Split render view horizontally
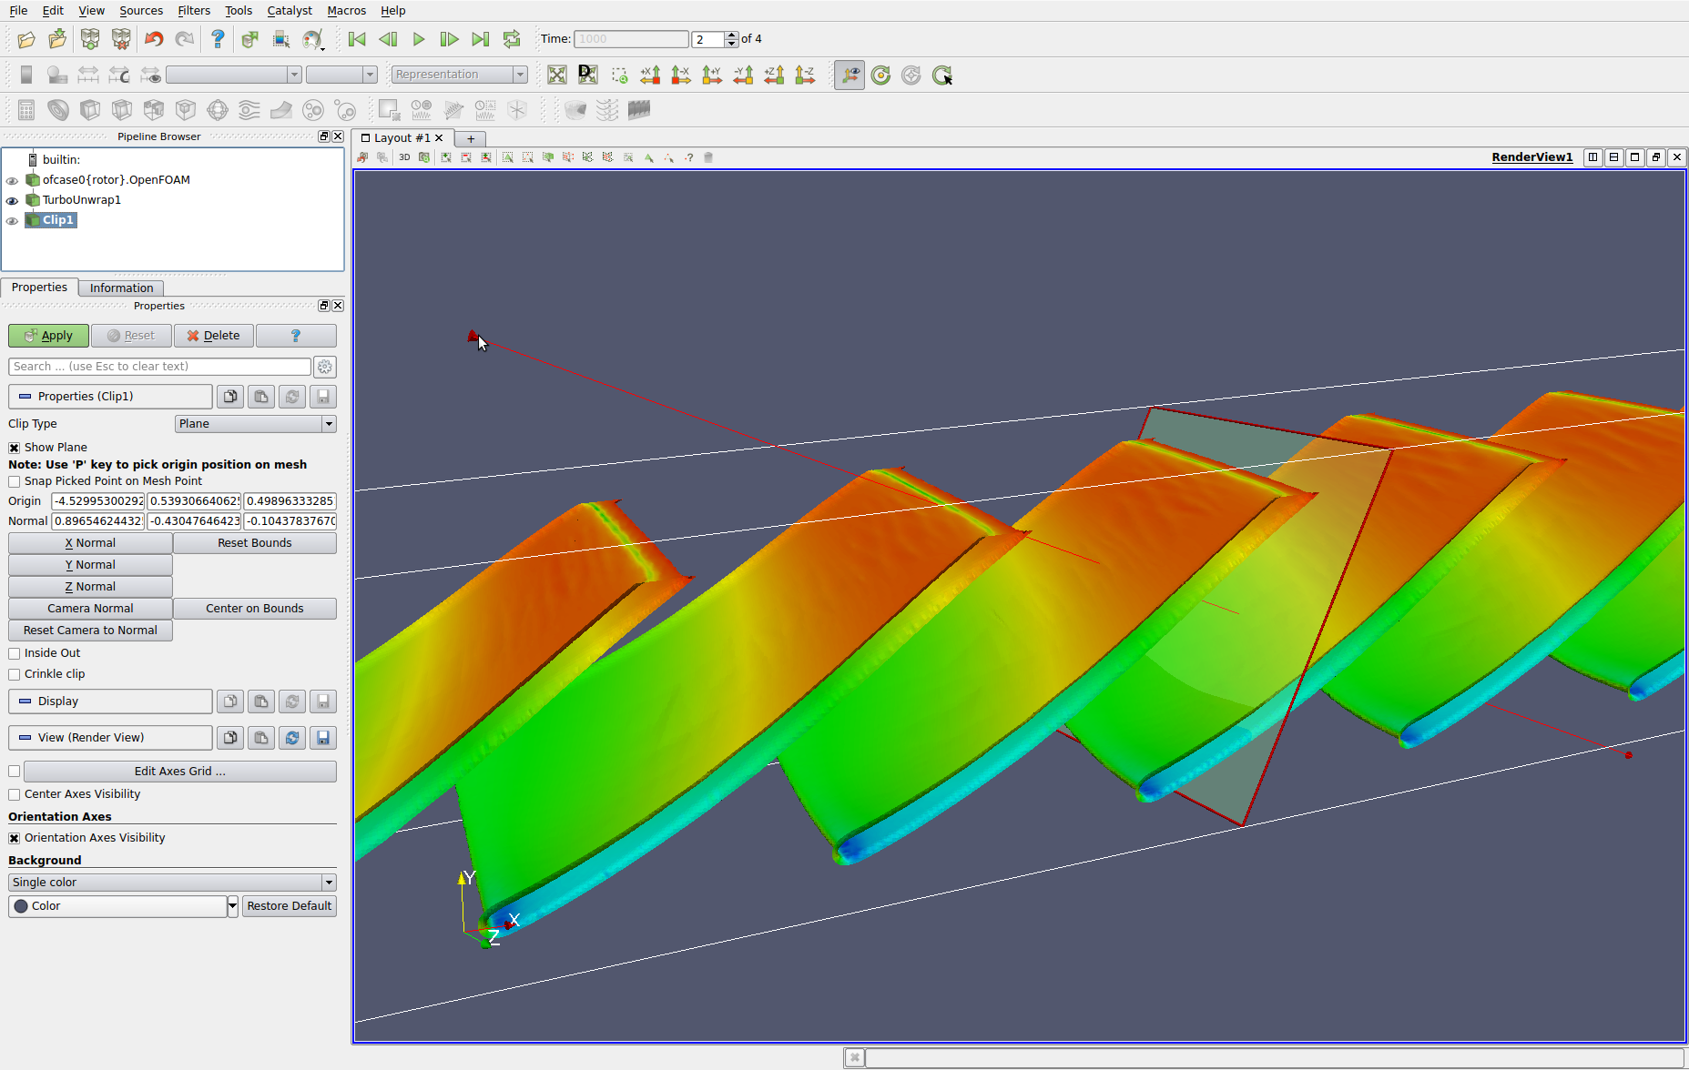Image resolution: width=1689 pixels, height=1070 pixels. click(1592, 157)
